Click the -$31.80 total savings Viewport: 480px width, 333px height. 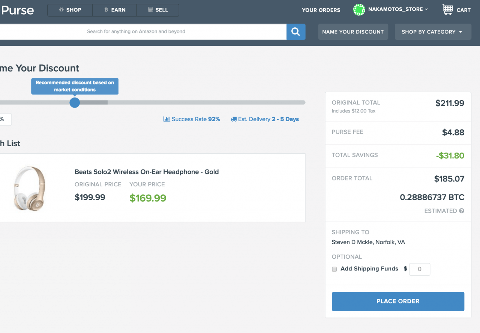point(450,156)
